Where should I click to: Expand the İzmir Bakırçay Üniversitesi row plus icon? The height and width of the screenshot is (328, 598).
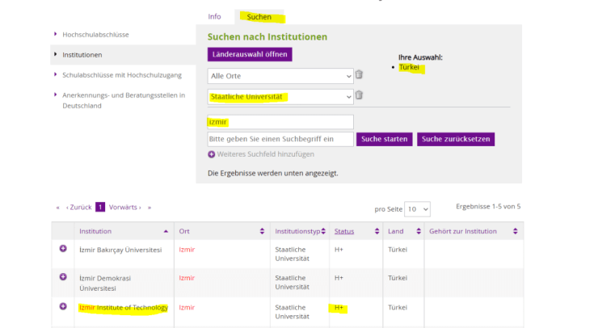click(63, 248)
